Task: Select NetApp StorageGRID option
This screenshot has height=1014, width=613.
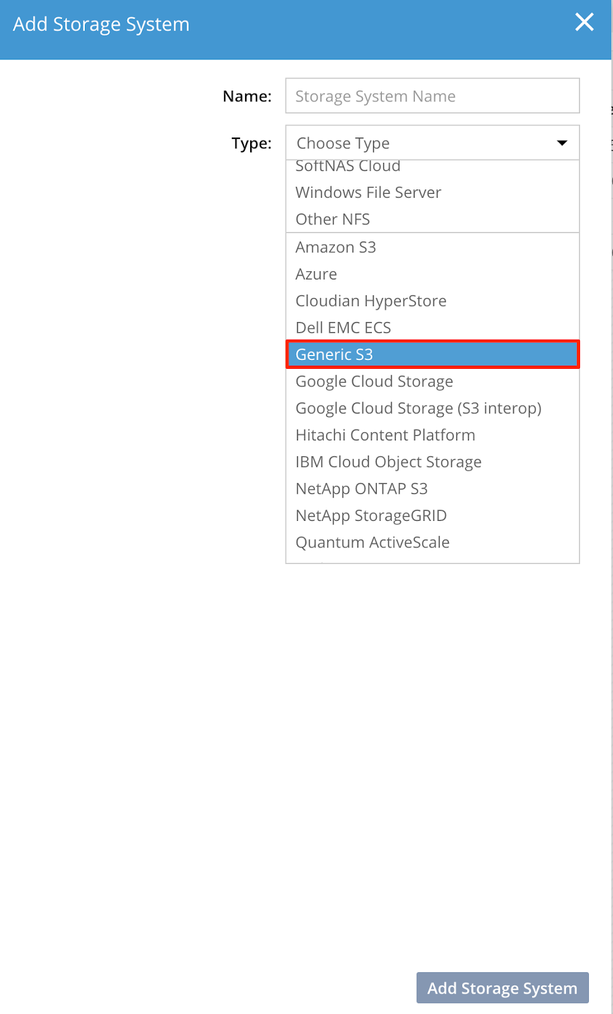Action: click(370, 516)
